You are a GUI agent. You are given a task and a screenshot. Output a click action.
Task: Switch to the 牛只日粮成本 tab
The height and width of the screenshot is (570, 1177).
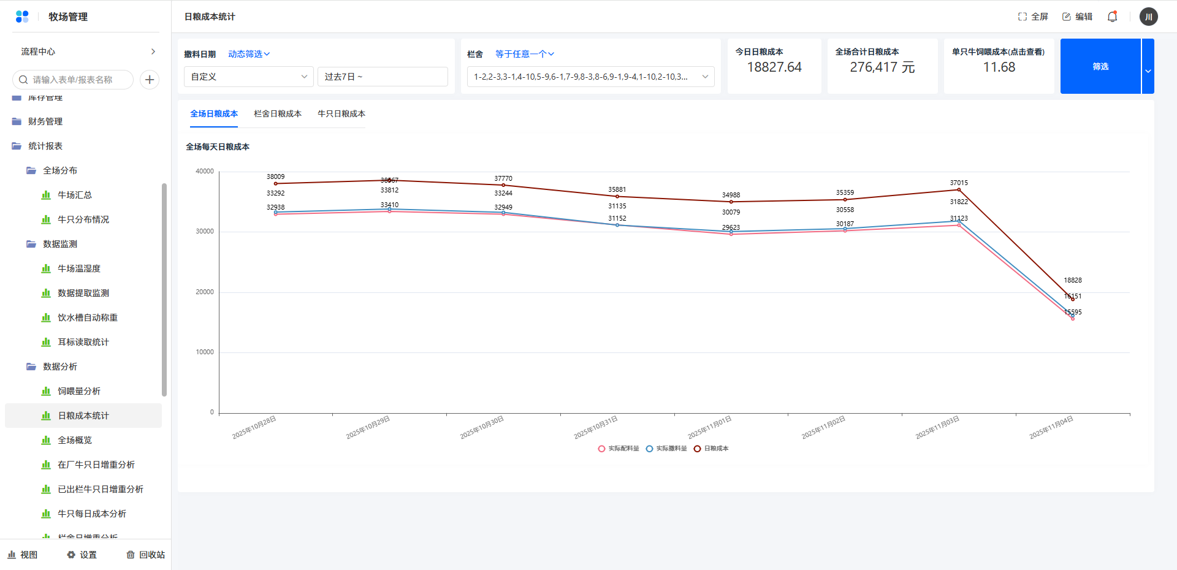click(x=341, y=114)
